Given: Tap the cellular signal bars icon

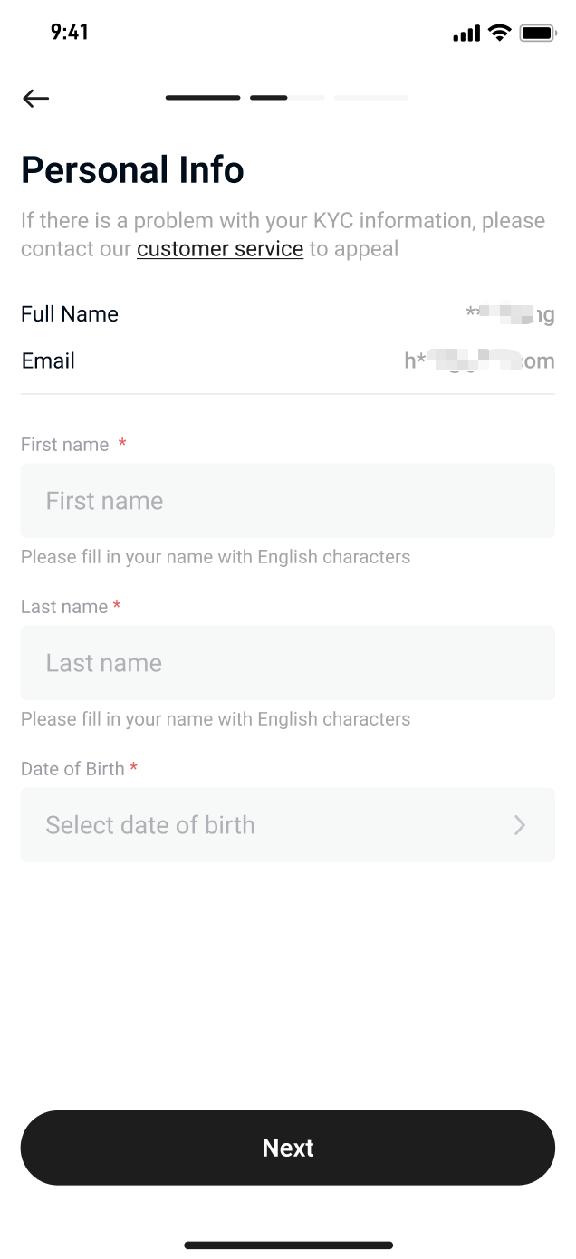Looking at the screenshot, I should point(466,34).
